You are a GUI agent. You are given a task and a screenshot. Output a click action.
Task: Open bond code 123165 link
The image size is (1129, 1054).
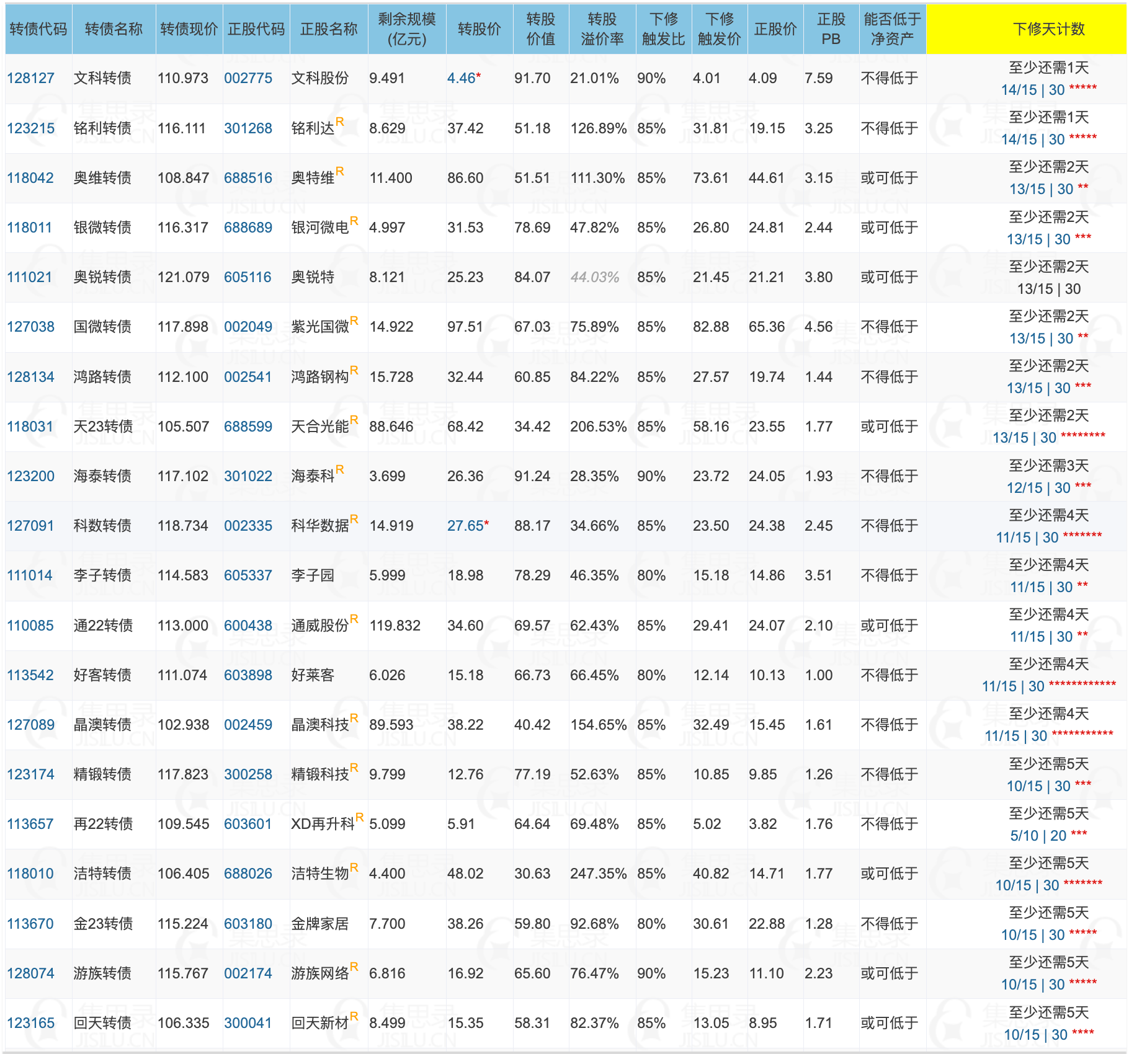tap(30, 1023)
